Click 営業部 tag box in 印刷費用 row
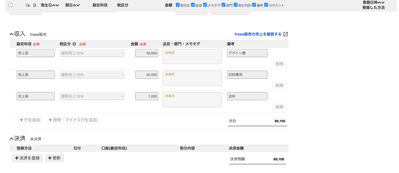 click(192, 78)
